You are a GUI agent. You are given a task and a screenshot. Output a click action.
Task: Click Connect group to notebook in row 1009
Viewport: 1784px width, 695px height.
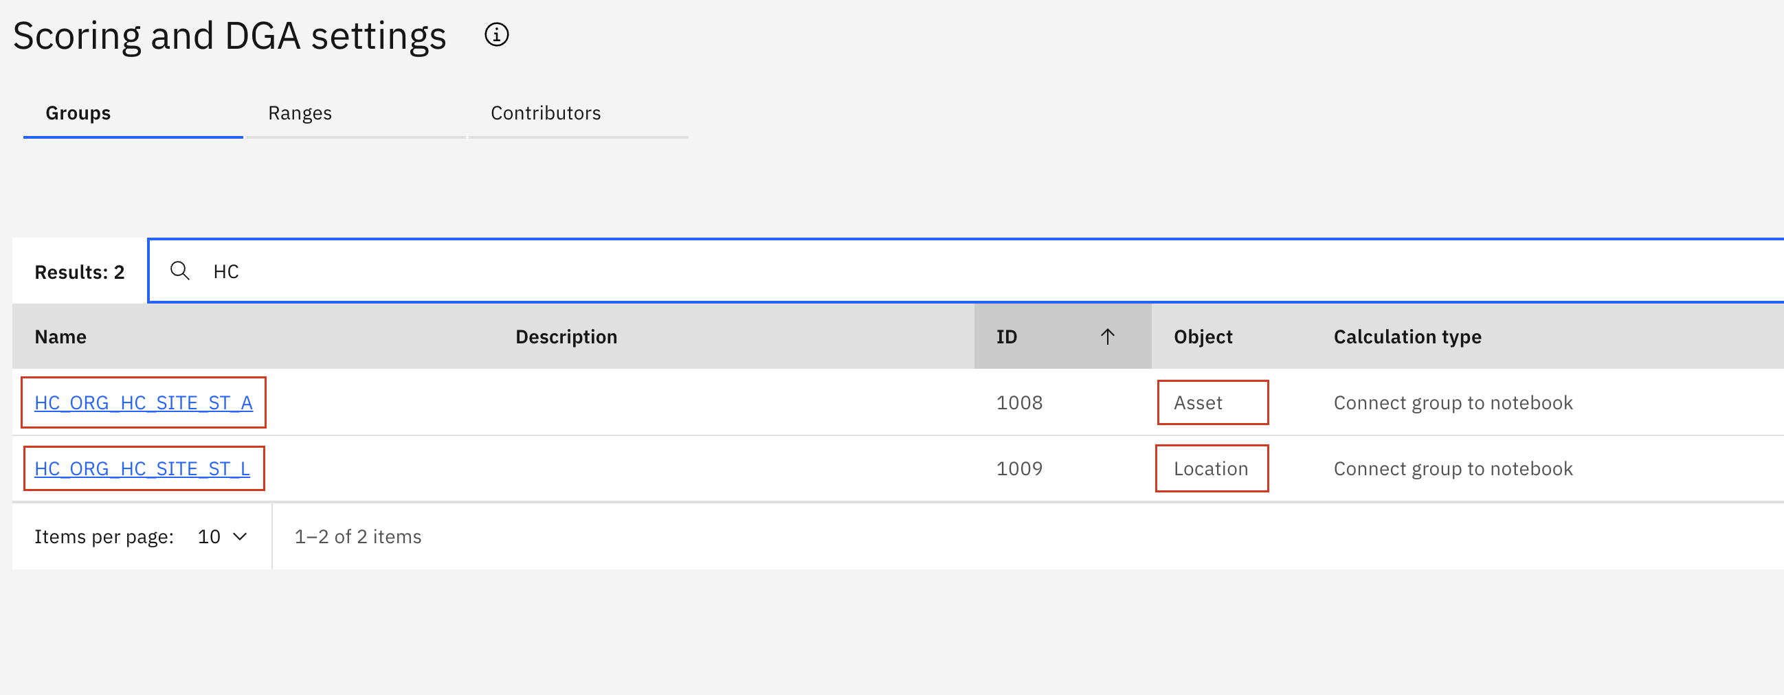[x=1453, y=468]
